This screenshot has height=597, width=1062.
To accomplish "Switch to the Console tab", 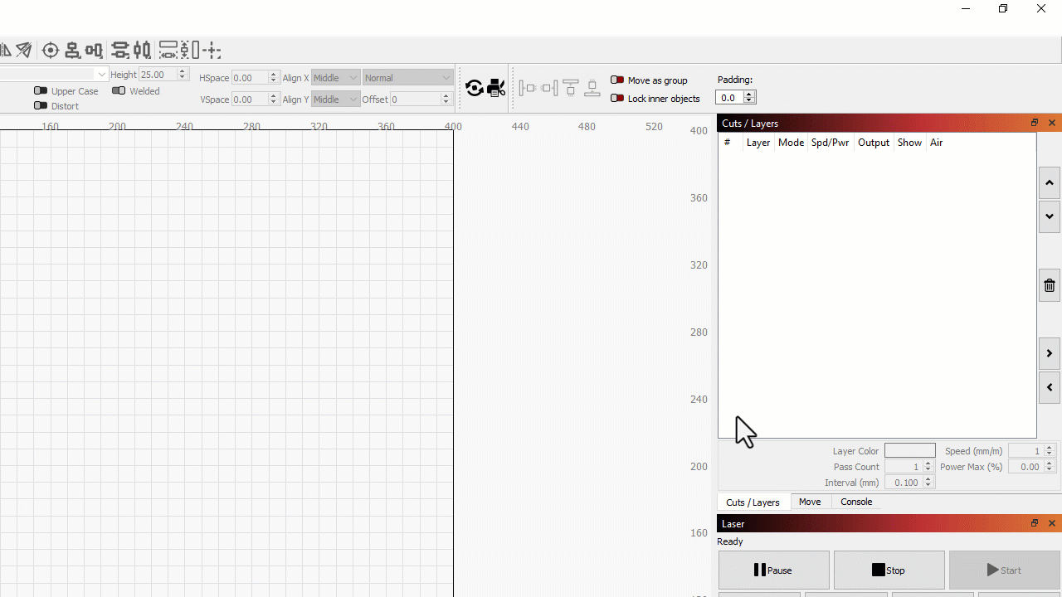I will [855, 502].
